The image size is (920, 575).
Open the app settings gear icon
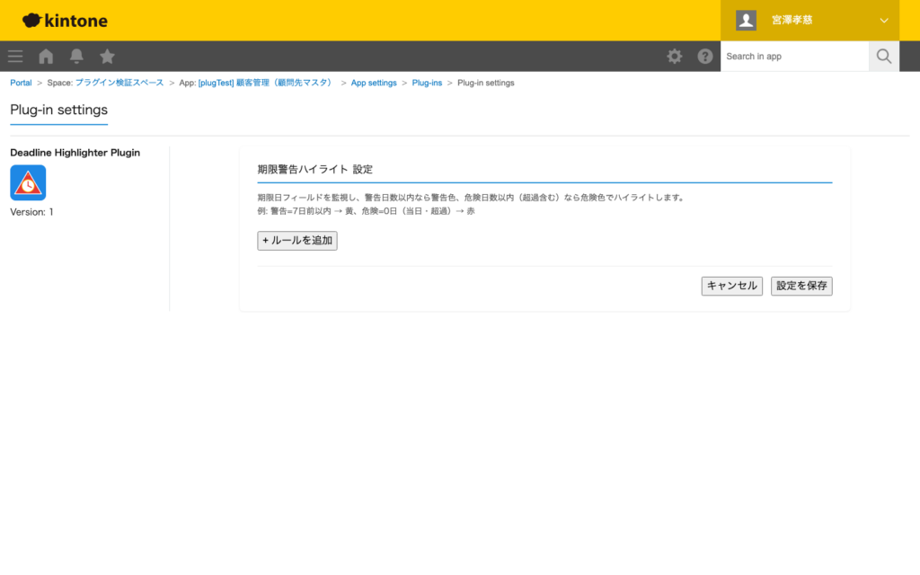(674, 56)
